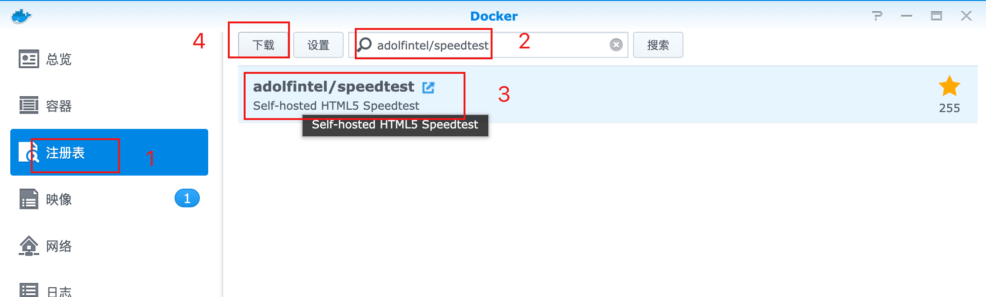Select the 注册表 registry tab
The width and height of the screenshot is (986, 297).
click(x=65, y=153)
